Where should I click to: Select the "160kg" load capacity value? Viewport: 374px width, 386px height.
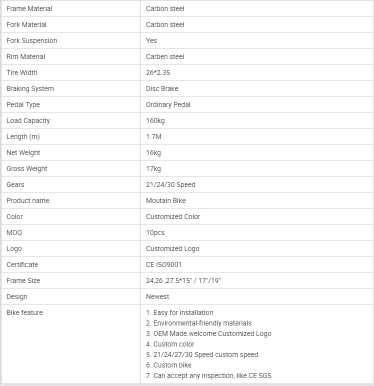[x=156, y=120]
